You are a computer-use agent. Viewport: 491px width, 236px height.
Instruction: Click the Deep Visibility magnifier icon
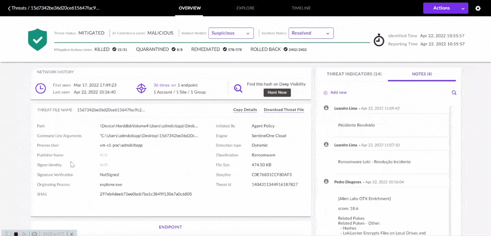click(238, 88)
